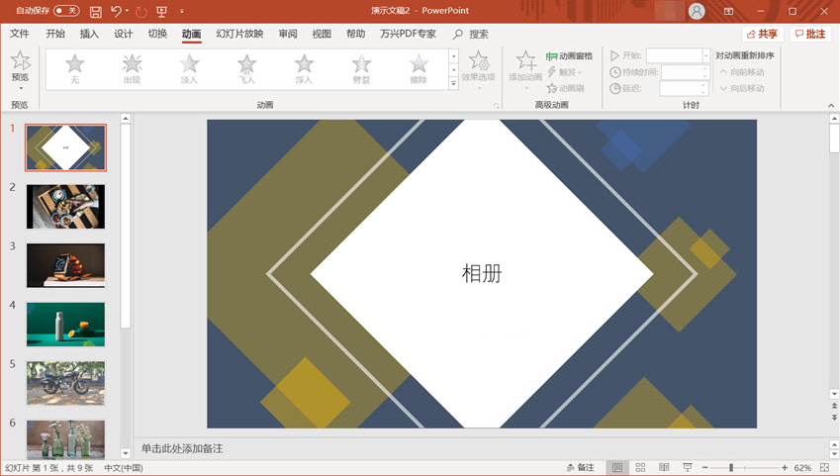Click the Redo icon
Image resolution: width=840 pixels, height=476 pixels.
tap(141, 11)
